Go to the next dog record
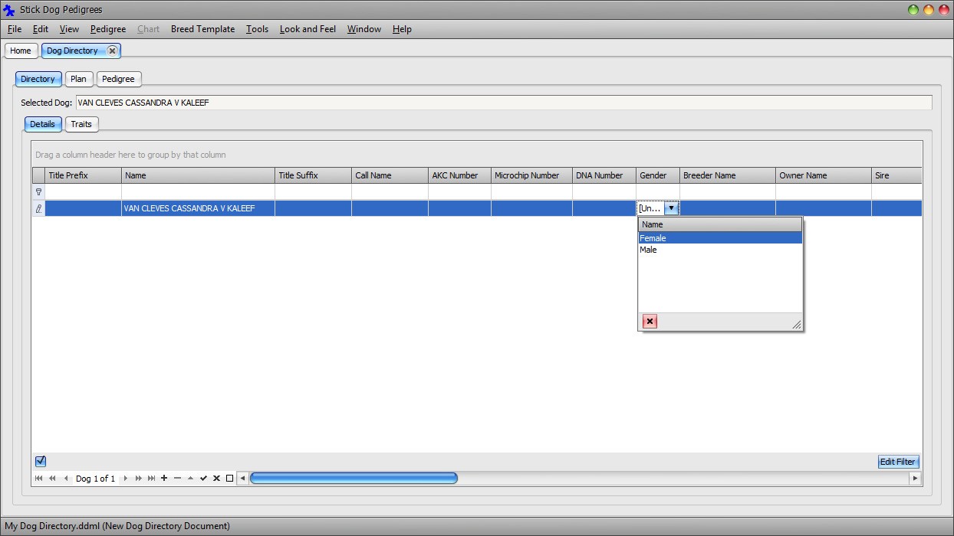The image size is (954, 536). 126,479
